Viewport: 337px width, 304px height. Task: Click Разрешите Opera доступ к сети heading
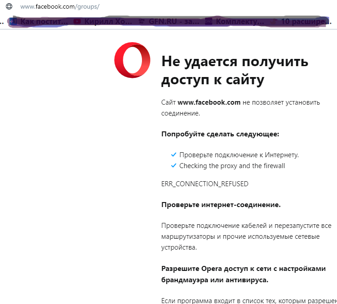(x=244, y=274)
